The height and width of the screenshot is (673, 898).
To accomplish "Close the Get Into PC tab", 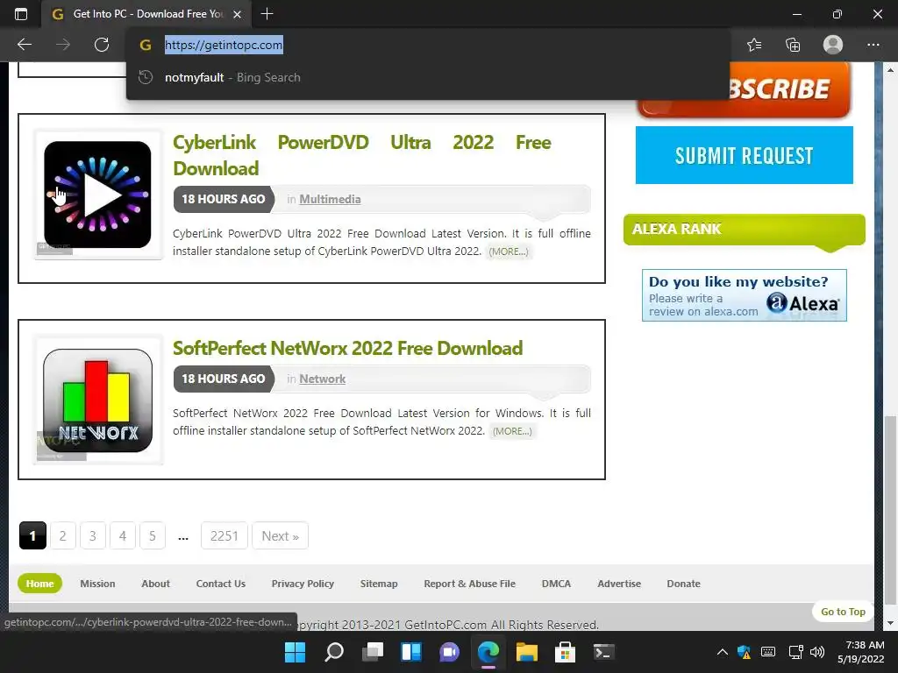I will click(237, 14).
